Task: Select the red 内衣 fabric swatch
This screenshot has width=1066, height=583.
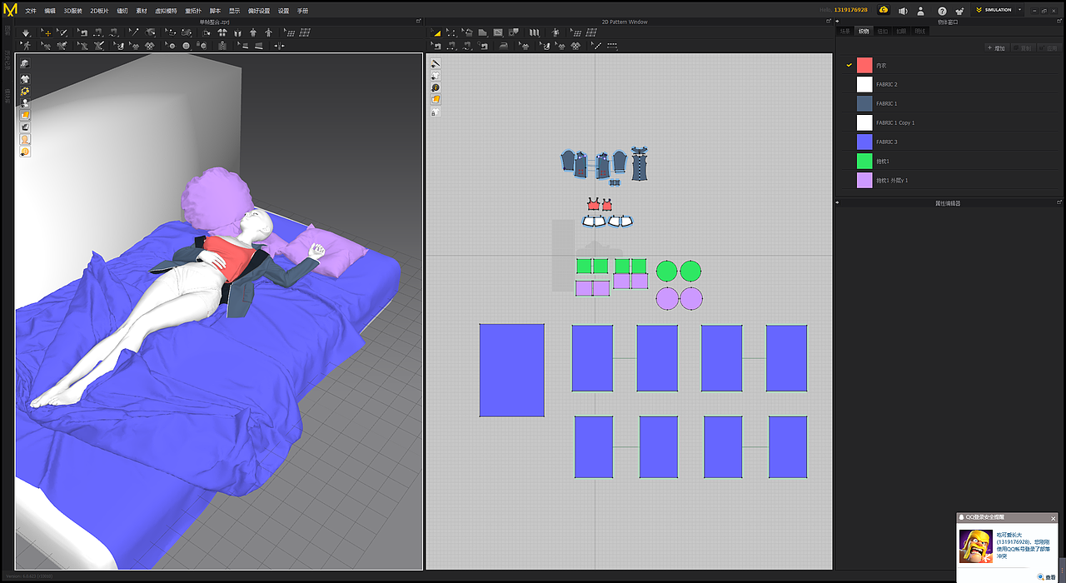Action: tap(864, 65)
